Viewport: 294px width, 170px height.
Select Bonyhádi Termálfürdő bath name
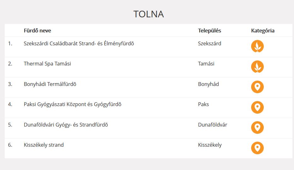pos(50,84)
